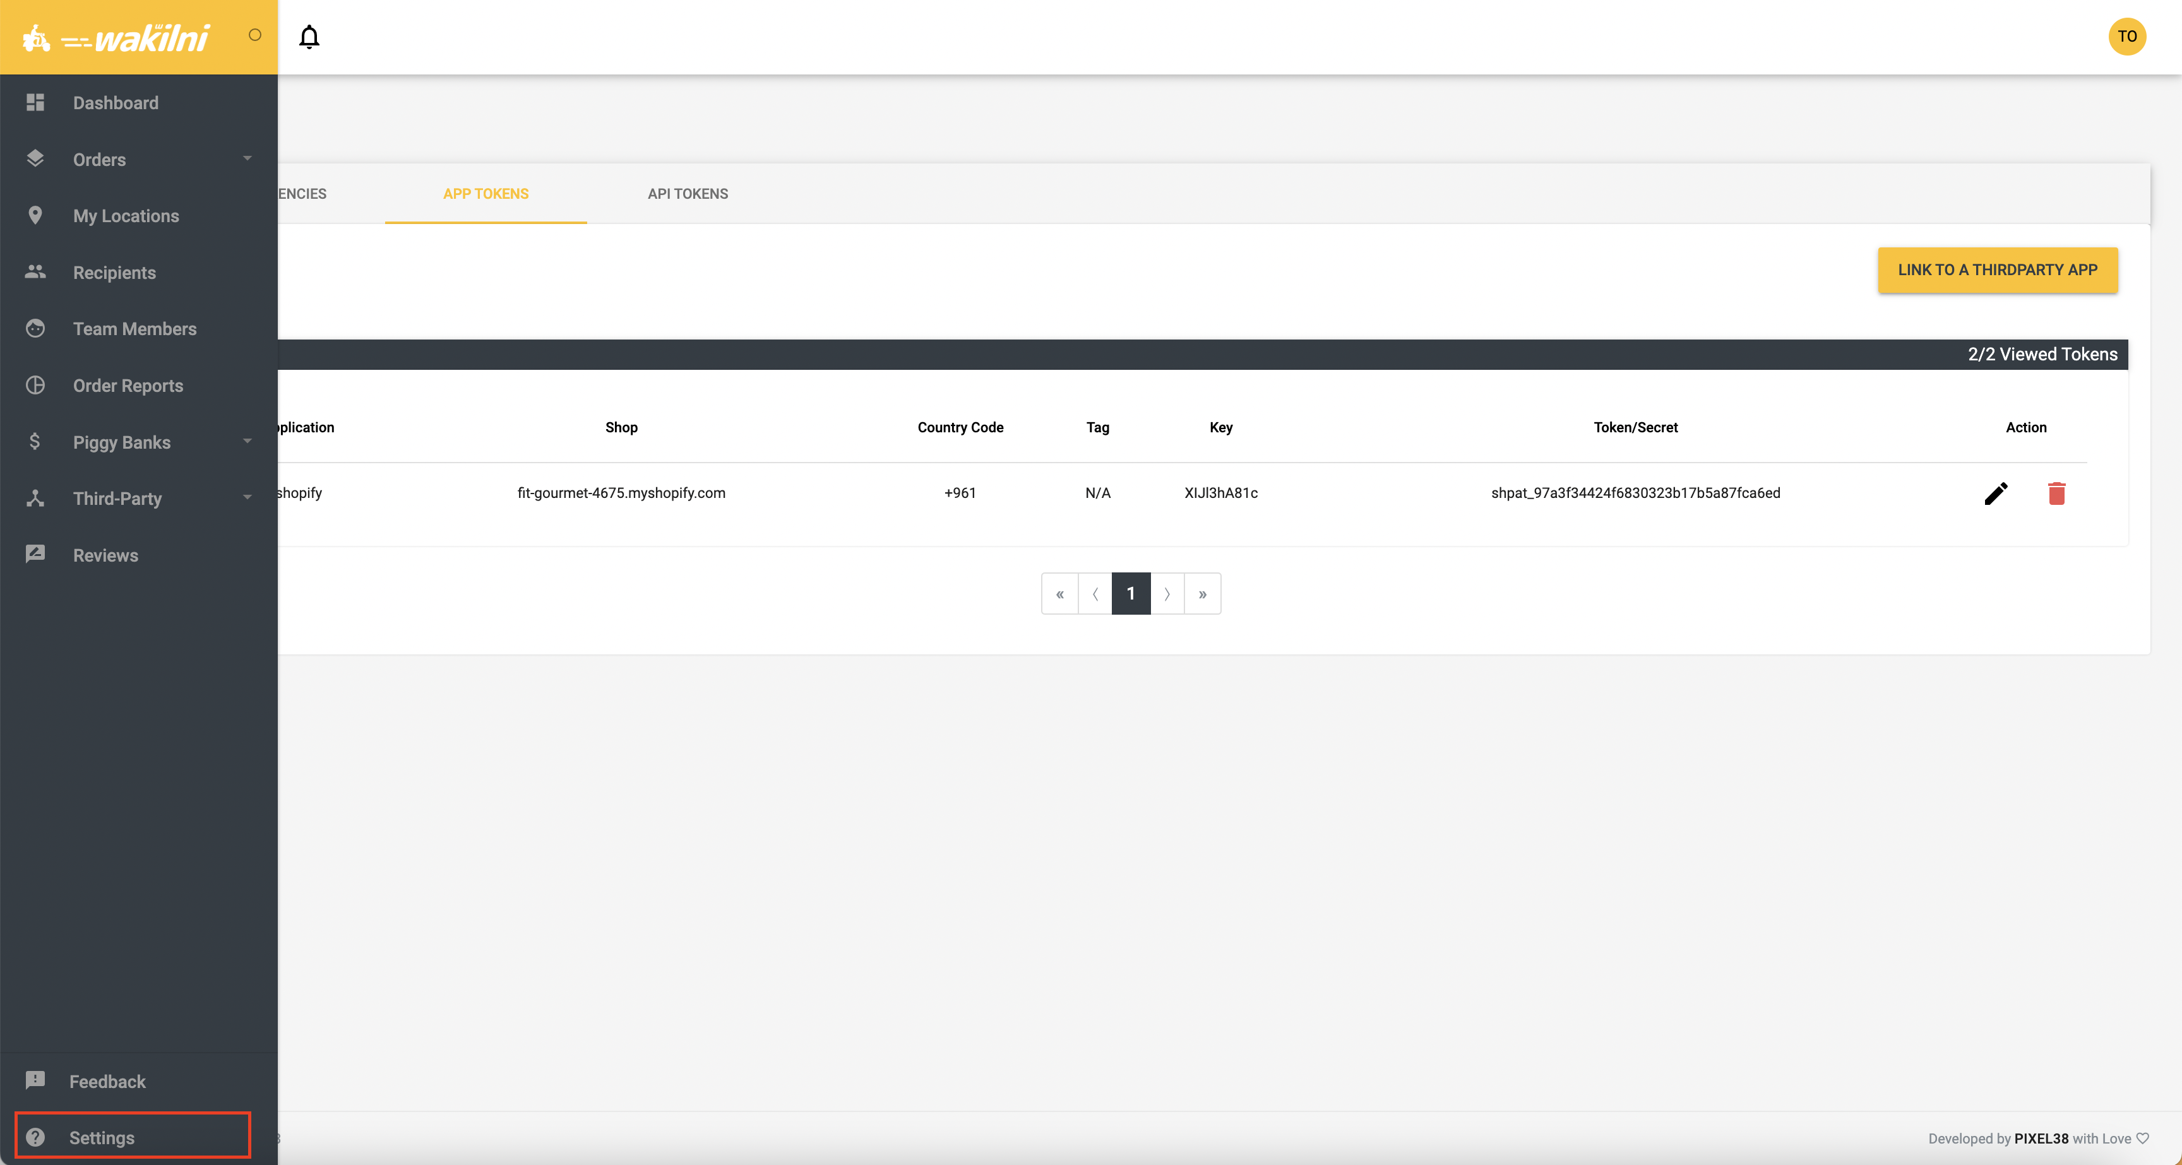Open the Feedback sidebar item
This screenshot has height=1165, width=2182.
[107, 1081]
